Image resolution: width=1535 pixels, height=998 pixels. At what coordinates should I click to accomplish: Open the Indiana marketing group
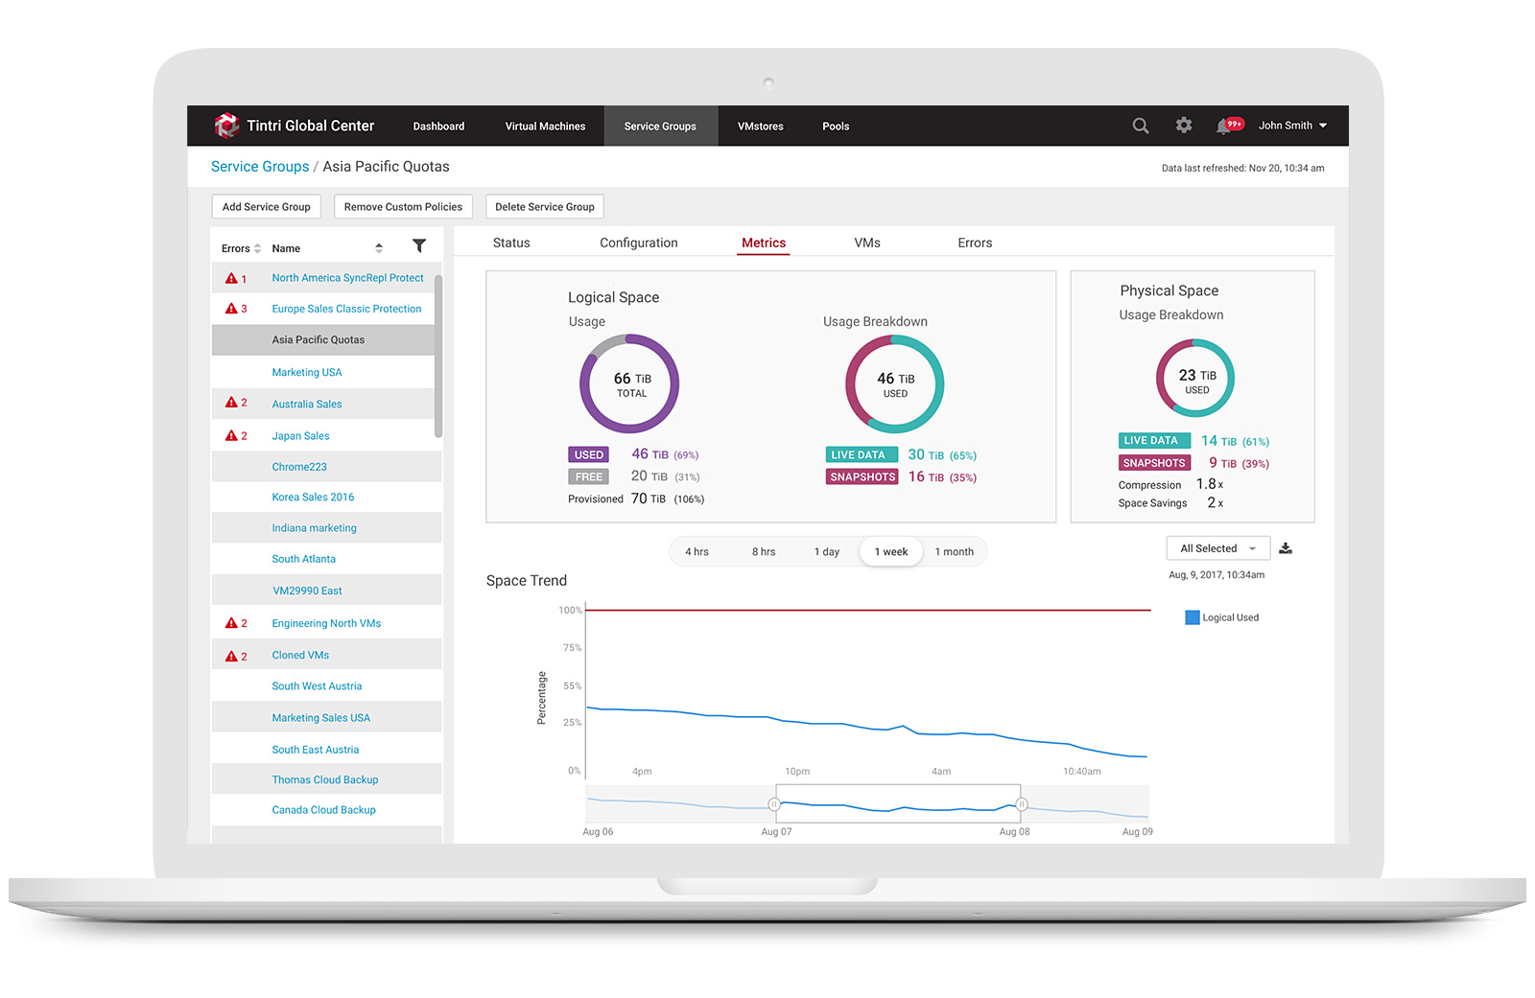click(x=314, y=528)
